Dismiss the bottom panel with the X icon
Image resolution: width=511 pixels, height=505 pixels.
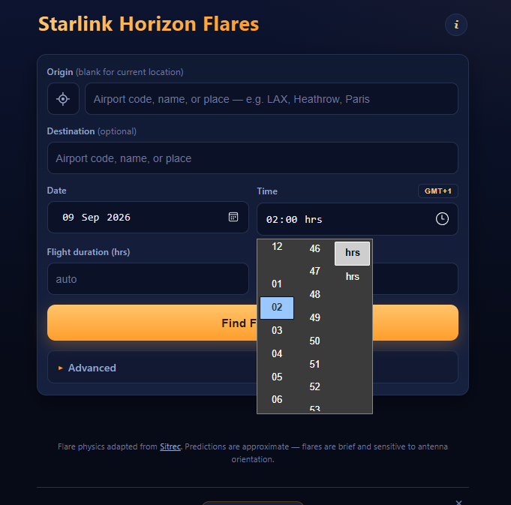458,502
